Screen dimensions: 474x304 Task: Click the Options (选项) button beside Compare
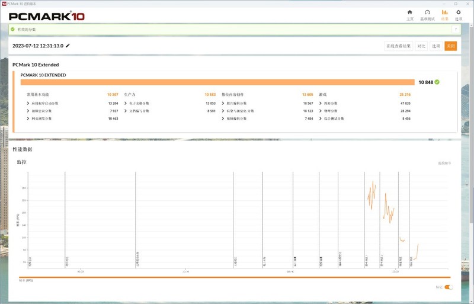tap(436, 46)
